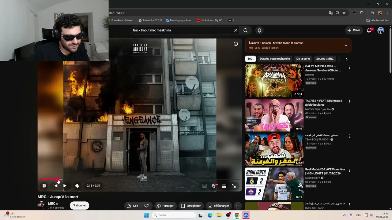The image size is (392, 220).
Task: Select the D'après votre recherche chip
Action: 275,59
